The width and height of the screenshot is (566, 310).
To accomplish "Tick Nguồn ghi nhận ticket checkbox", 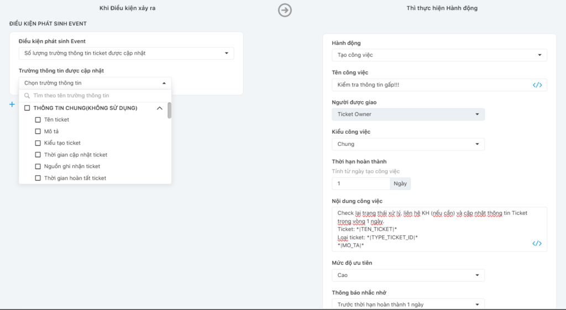I will pyautogui.click(x=38, y=166).
